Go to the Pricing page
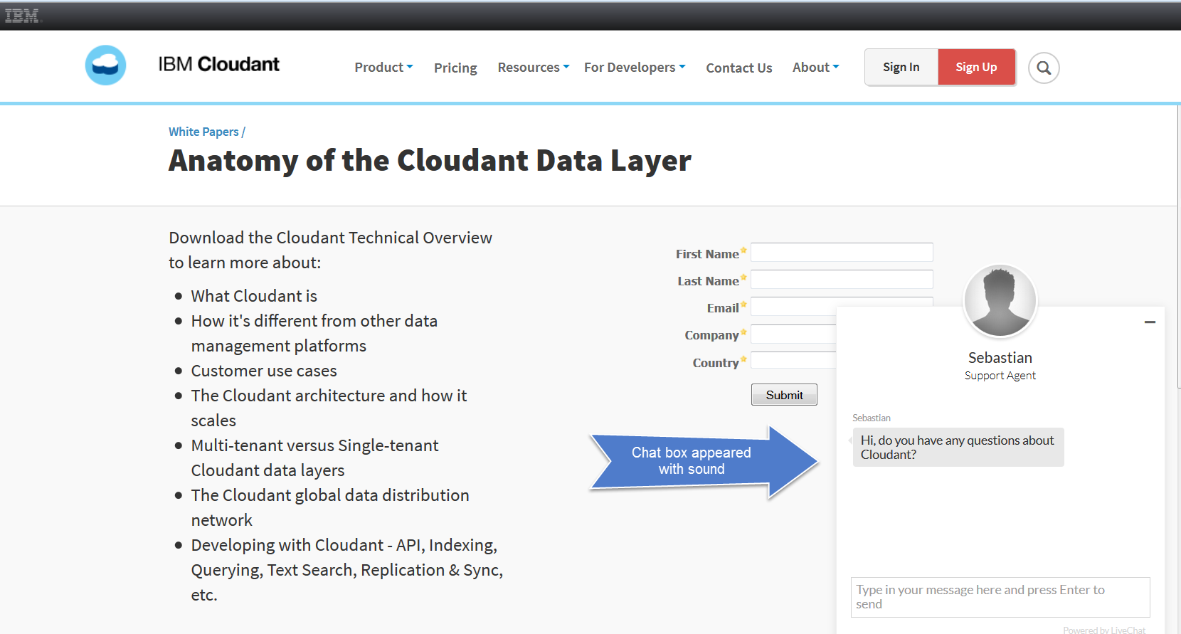 (x=455, y=68)
